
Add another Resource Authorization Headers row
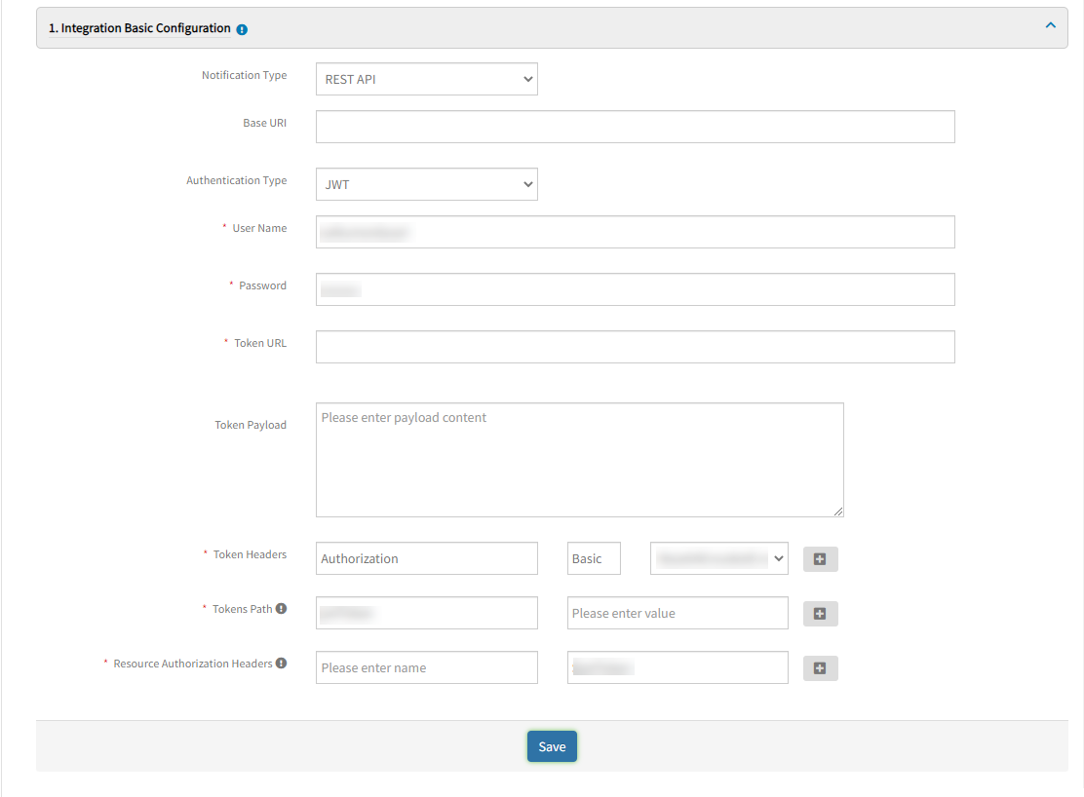pyautogui.click(x=821, y=668)
